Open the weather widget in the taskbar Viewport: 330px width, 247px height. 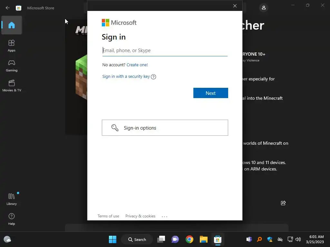pyautogui.click(x=7, y=239)
